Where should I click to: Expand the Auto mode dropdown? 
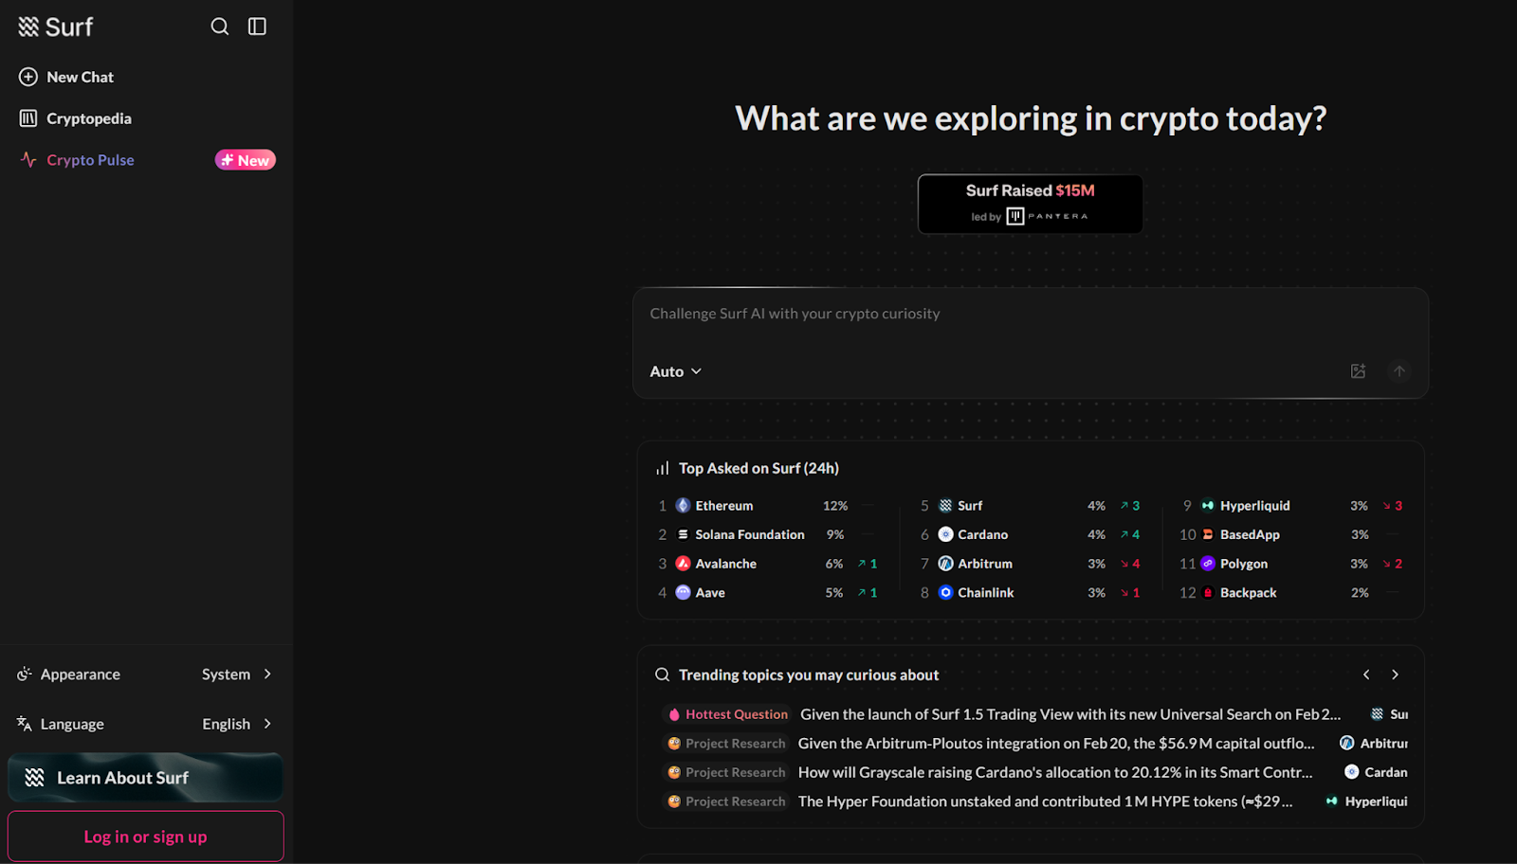[675, 371]
